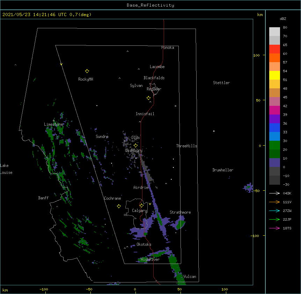Click the Cochrane town label
301x294 pixels.
(x=112, y=198)
